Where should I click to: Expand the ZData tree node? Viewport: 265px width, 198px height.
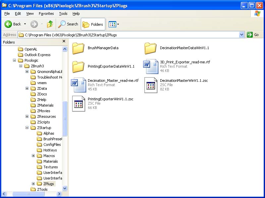(27, 88)
